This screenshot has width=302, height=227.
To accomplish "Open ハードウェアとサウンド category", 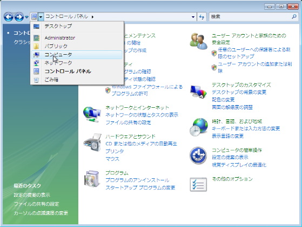I will click(130, 137).
